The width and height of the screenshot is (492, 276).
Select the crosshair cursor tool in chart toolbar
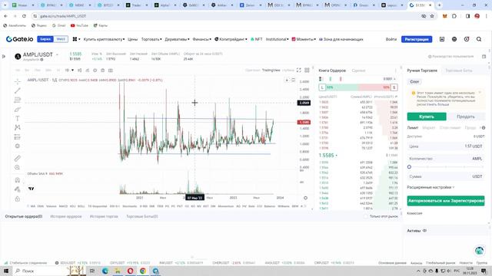point(18,82)
